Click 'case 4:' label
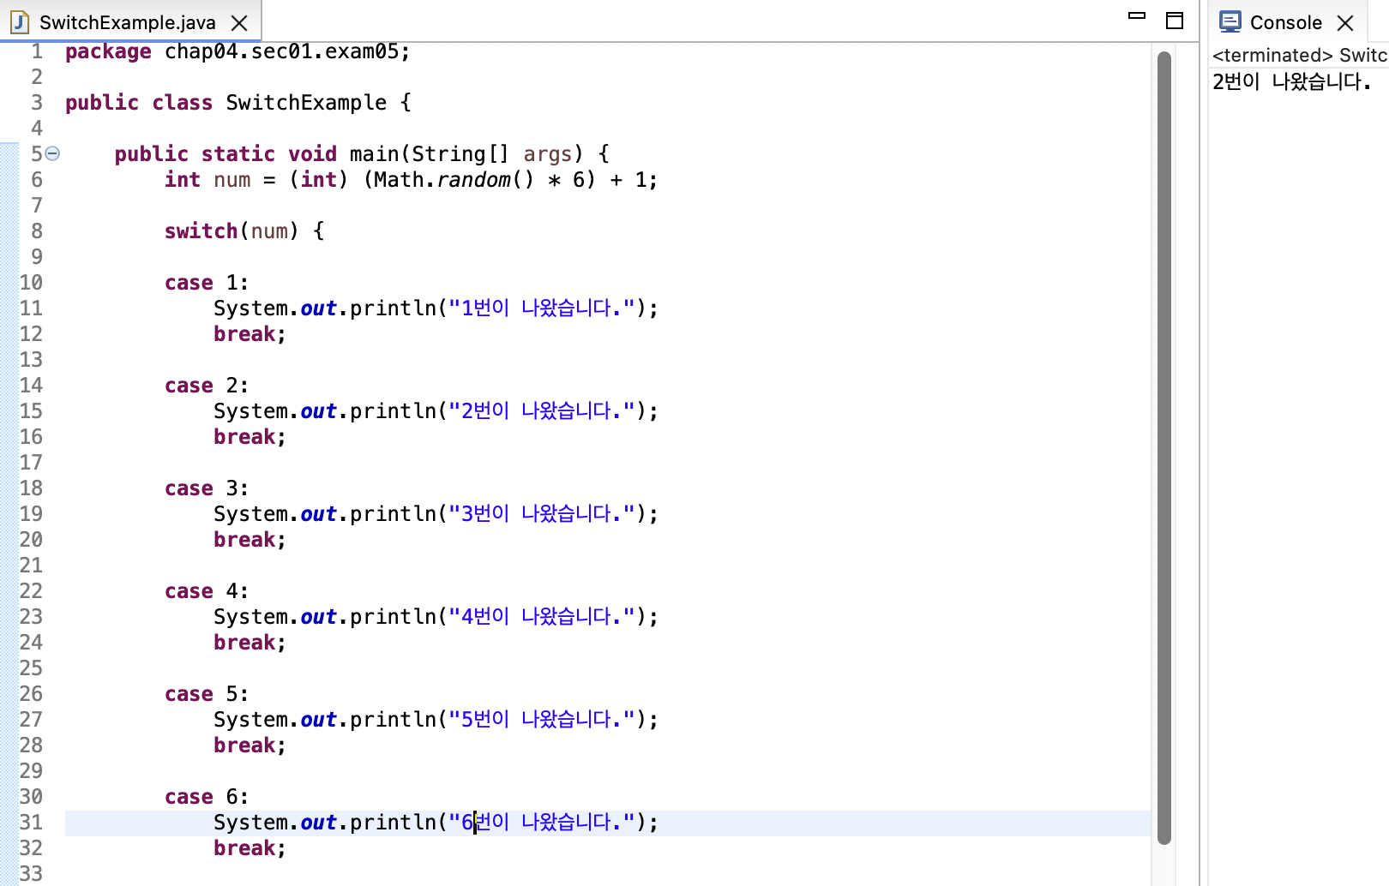This screenshot has height=886, width=1389. pos(207,591)
